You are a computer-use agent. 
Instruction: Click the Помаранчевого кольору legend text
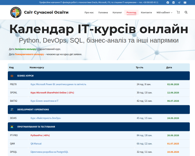pyautogui.click(x=29, y=54)
